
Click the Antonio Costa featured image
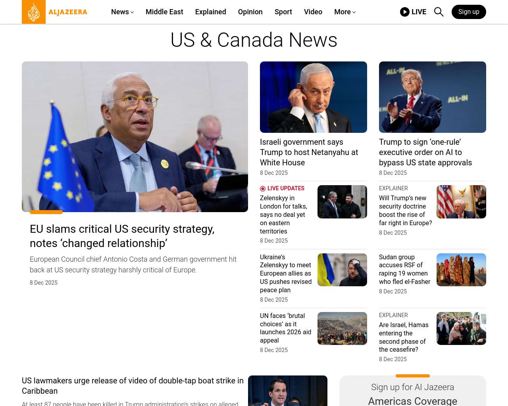click(135, 137)
